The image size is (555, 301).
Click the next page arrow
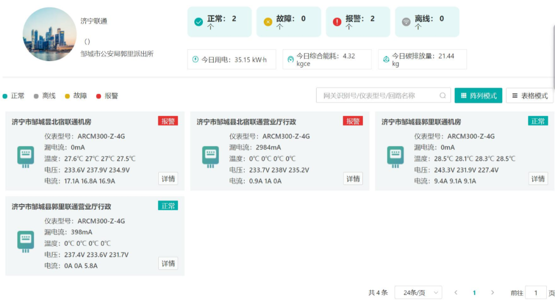tap(492, 291)
